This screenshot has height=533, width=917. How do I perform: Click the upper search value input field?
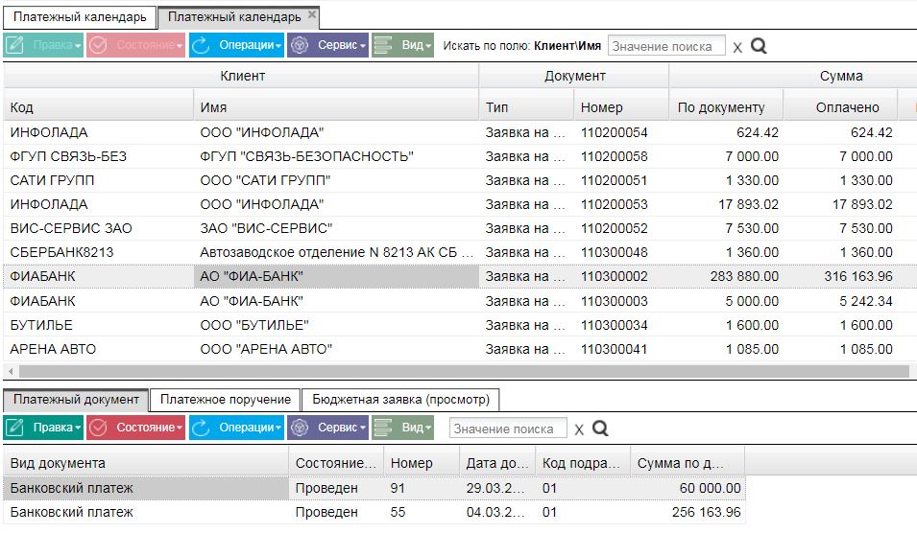pyautogui.click(x=666, y=46)
